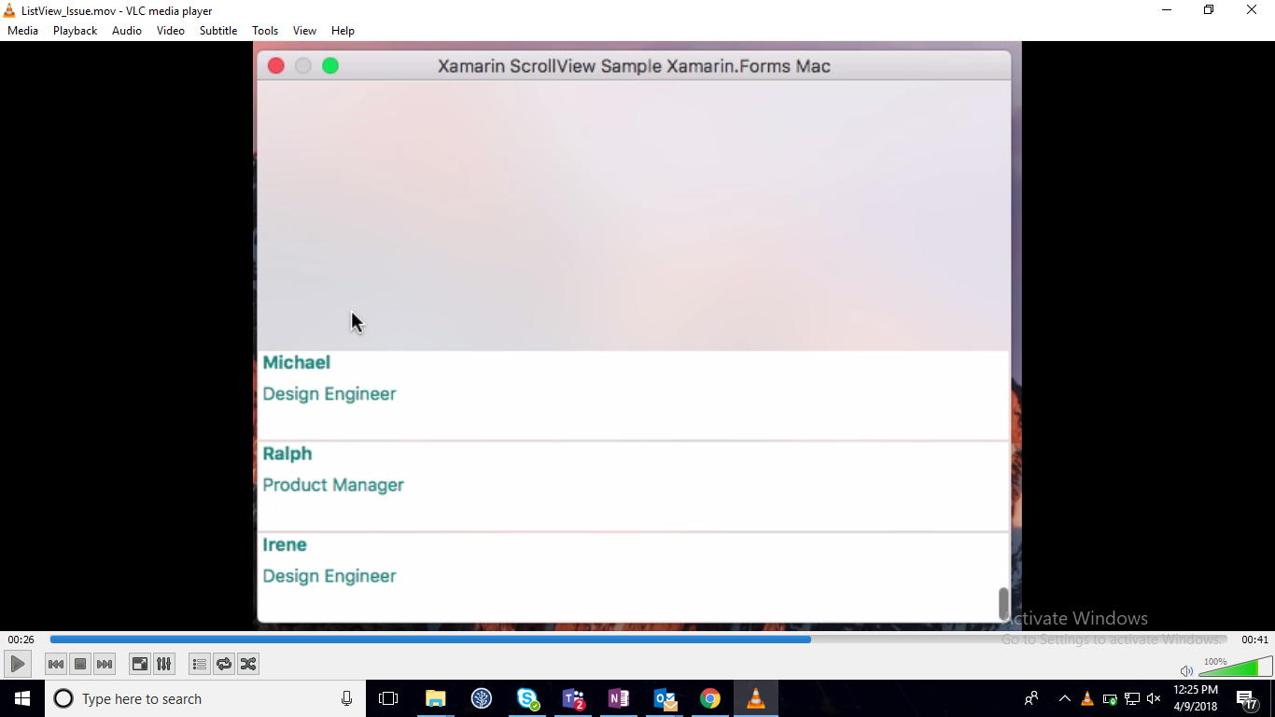This screenshot has width=1275, height=717.
Task: Open the Media menu
Action: click(22, 30)
